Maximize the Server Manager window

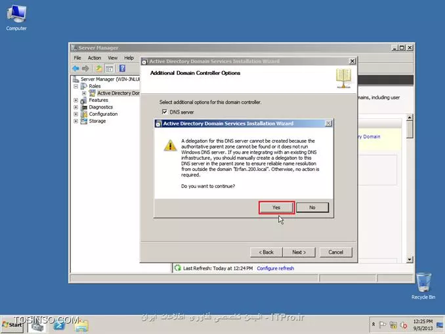[x=402, y=48]
